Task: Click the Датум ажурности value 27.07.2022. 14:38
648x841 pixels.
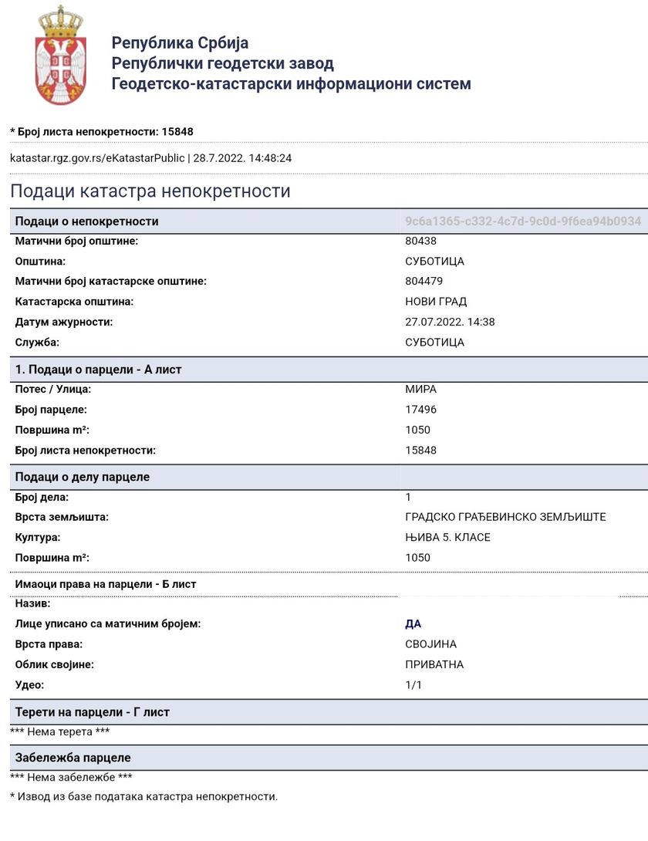Action: pos(450,322)
